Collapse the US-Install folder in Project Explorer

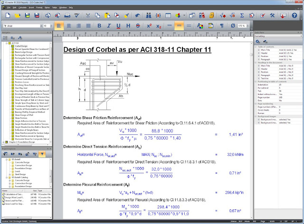(x=6, y=159)
